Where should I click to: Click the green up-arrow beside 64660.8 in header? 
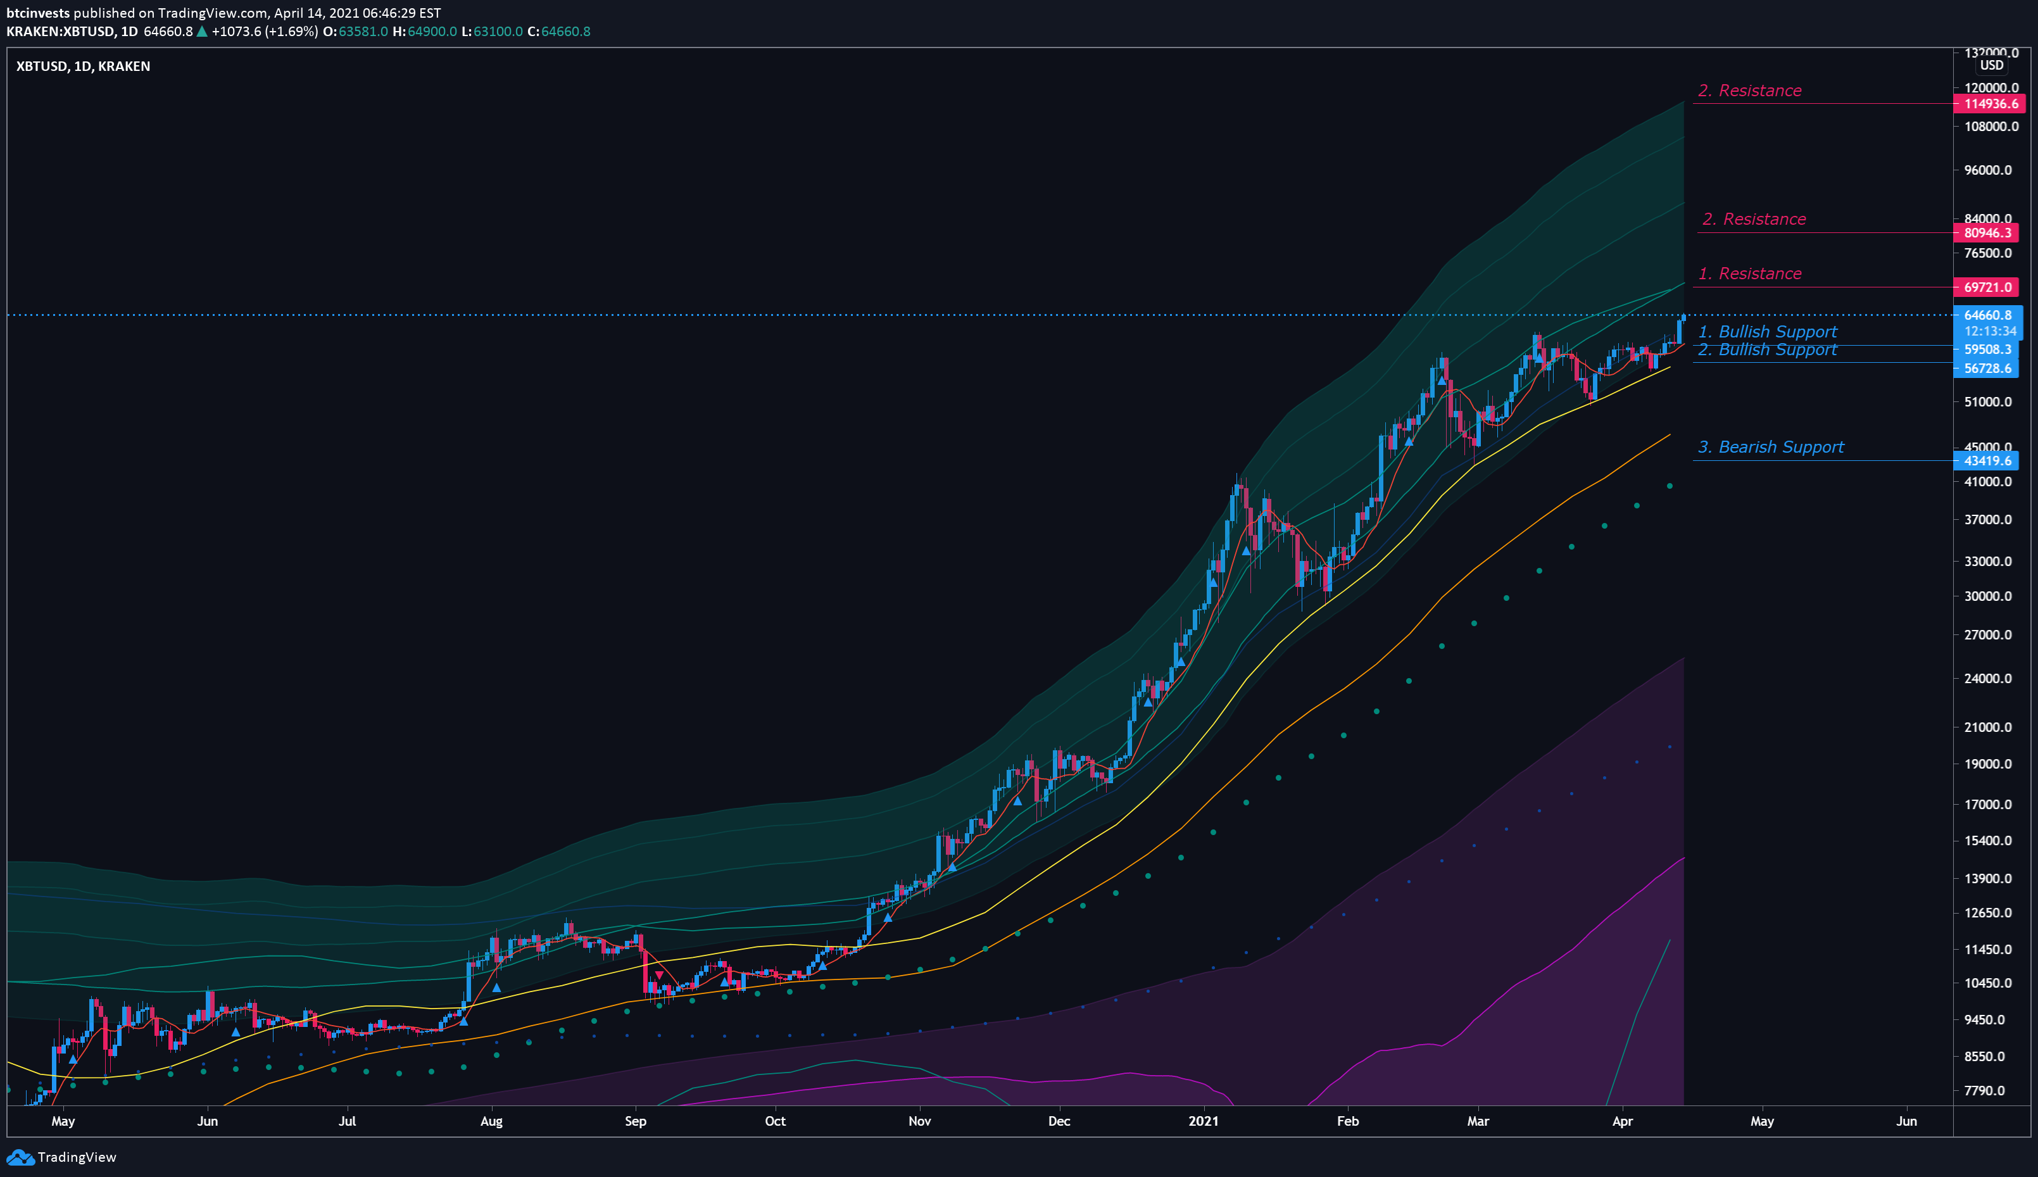click(x=202, y=32)
